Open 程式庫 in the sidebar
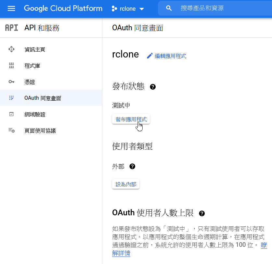 [51, 66]
